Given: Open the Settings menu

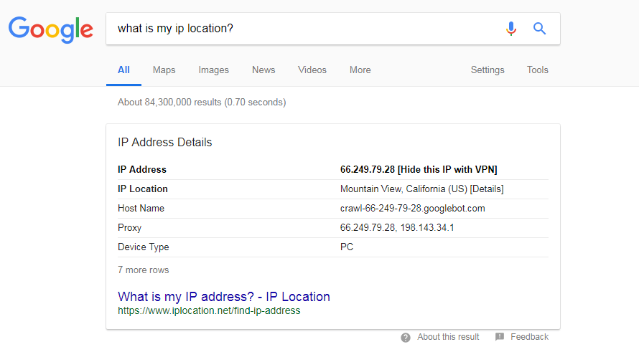Looking at the screenshot, I should pos(488,70).
